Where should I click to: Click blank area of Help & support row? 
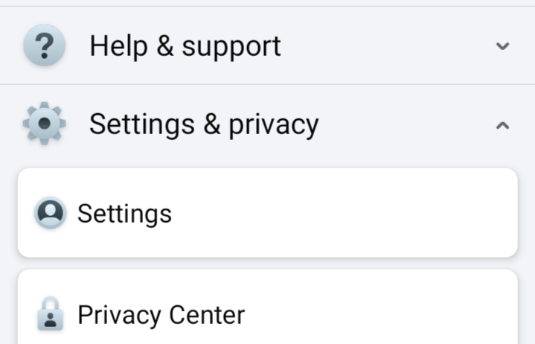(385, 45)
